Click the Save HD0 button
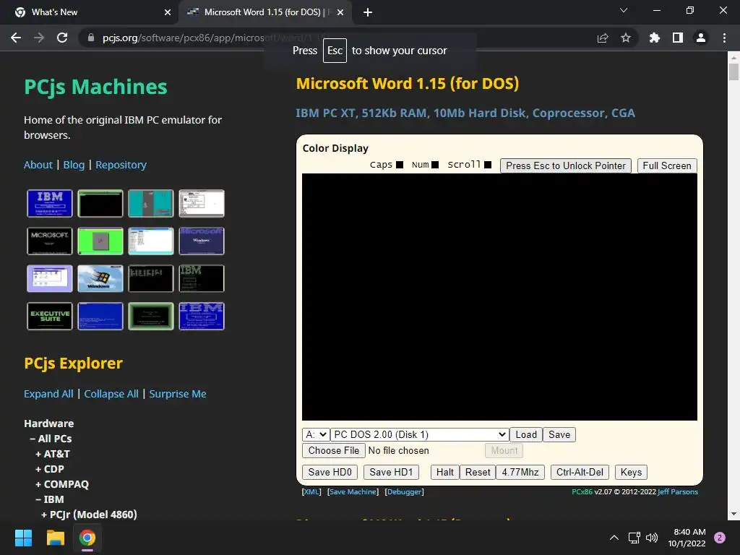 [x=330, y=473]
